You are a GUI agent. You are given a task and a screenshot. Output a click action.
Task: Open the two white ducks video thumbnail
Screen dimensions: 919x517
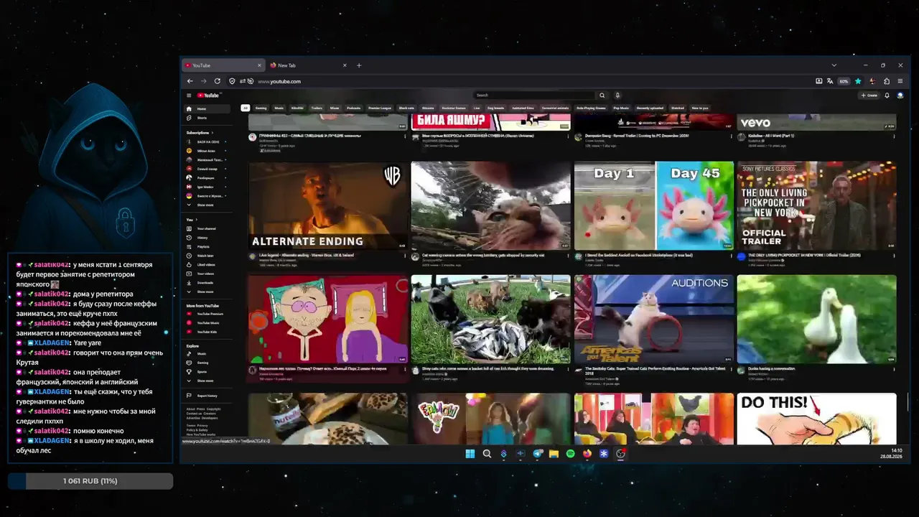817,319
